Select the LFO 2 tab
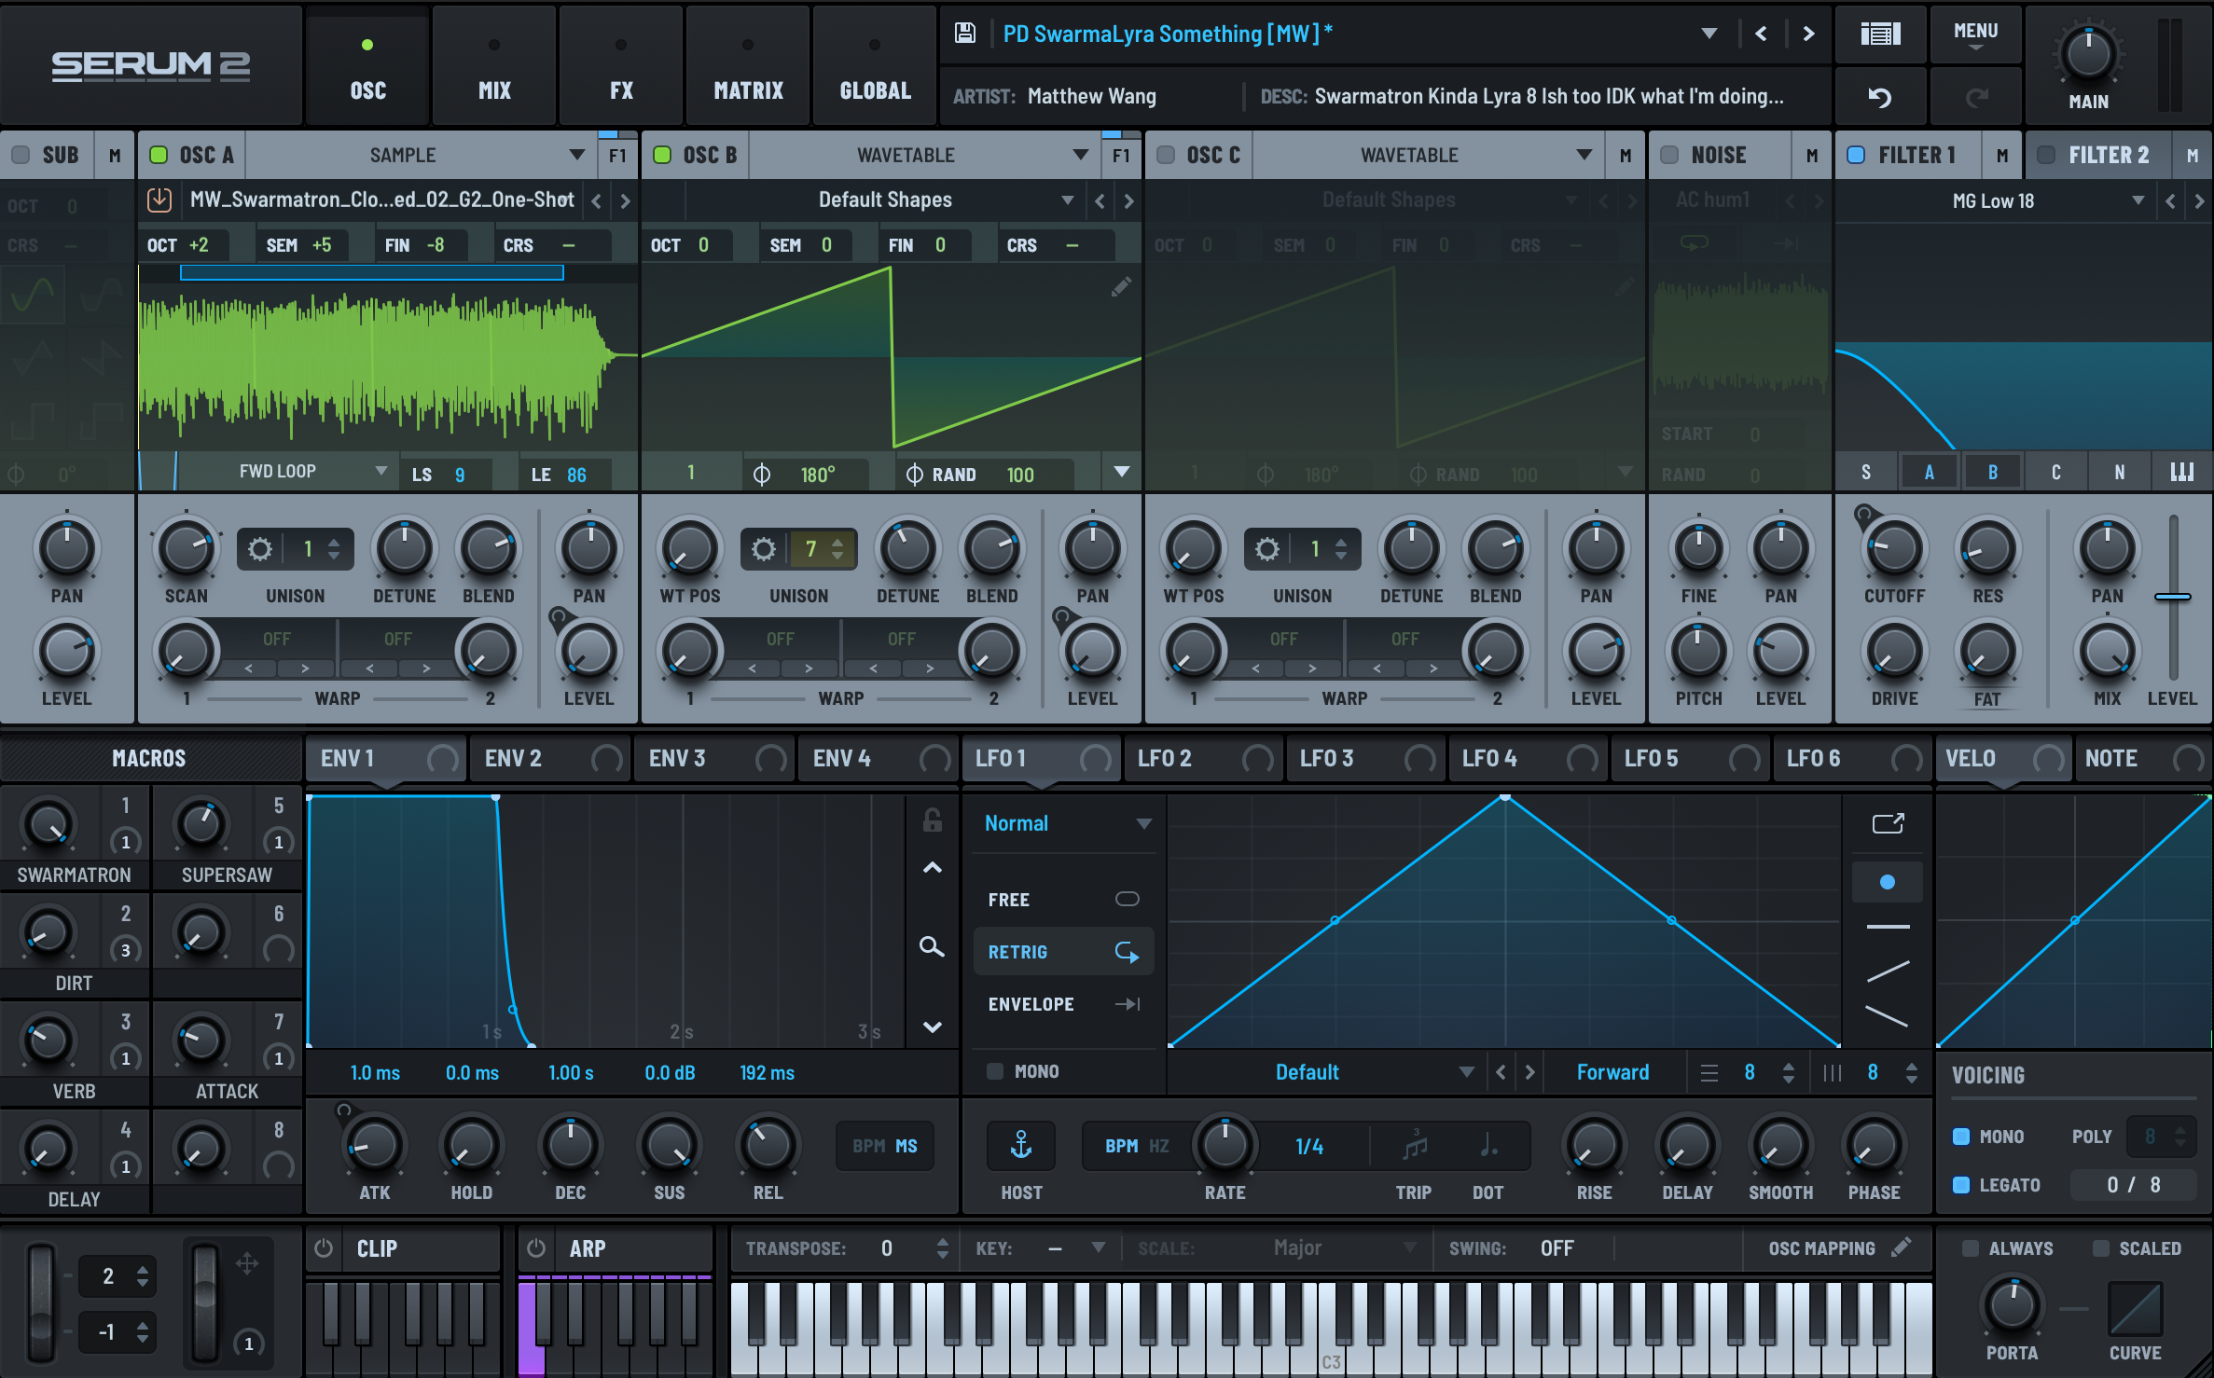Image resolution: width=2214 pixels, height=1378 pixels. (x=1166, y=758)
